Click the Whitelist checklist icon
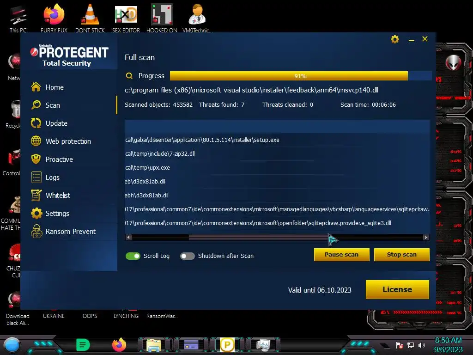The image size is (473, 355). pos(36,195)
